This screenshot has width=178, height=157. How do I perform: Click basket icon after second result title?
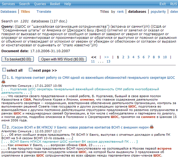click(152, 127)
